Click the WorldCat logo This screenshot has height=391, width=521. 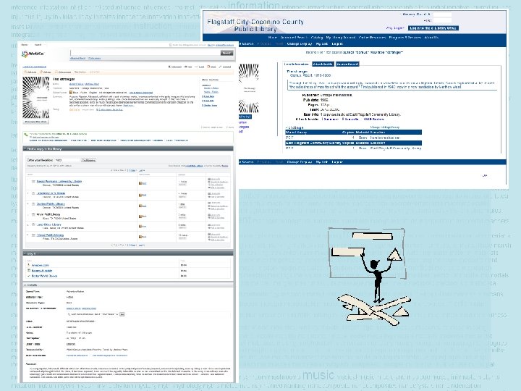[33, 53]
